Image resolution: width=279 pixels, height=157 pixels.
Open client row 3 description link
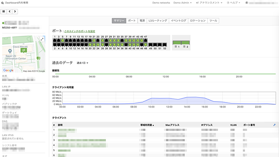[82, 140]
